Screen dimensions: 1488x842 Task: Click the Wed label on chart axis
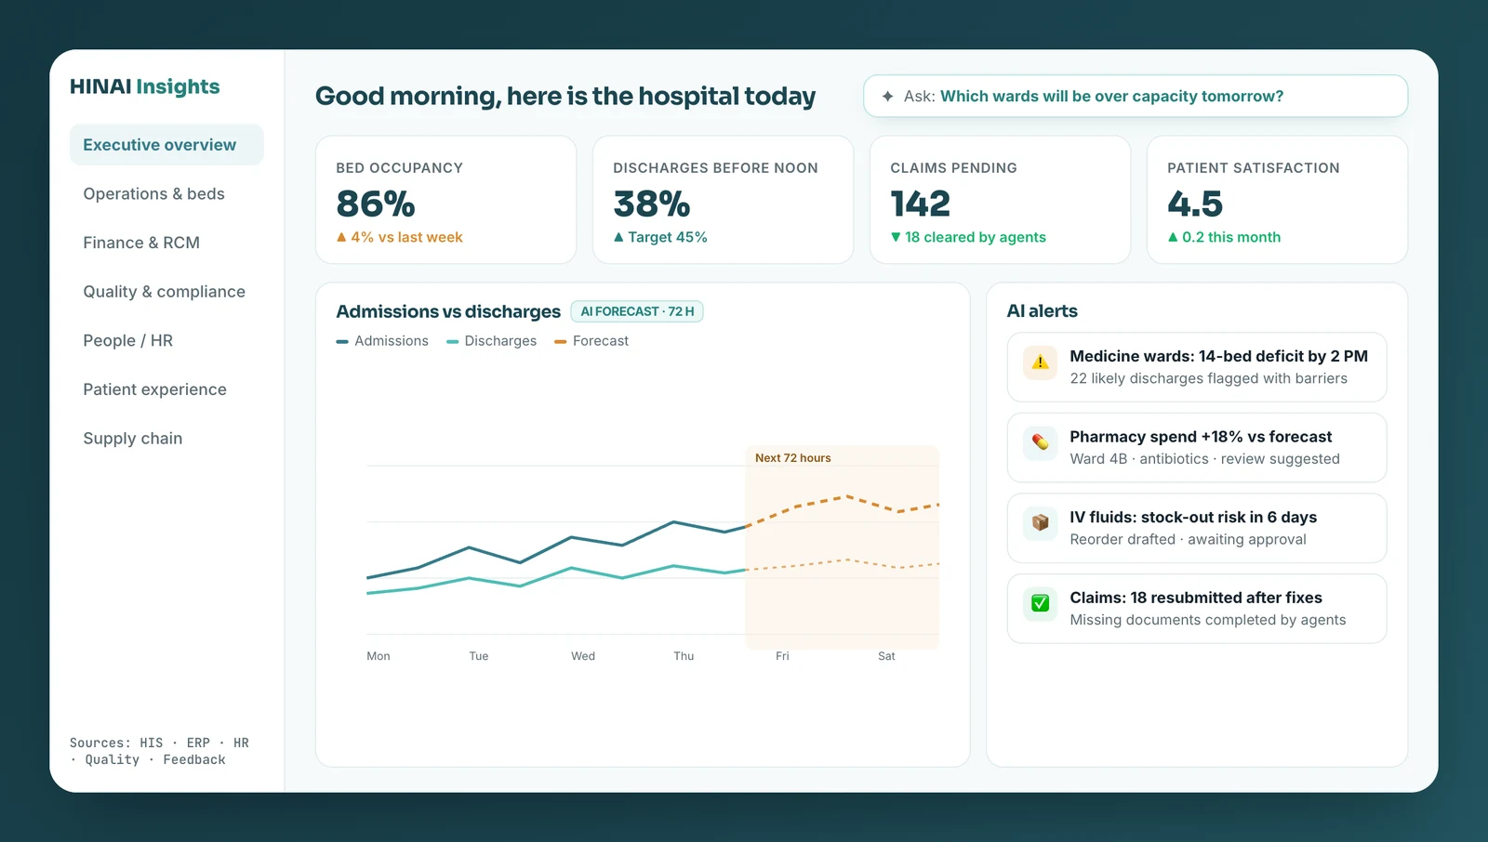tap(583, 656)
